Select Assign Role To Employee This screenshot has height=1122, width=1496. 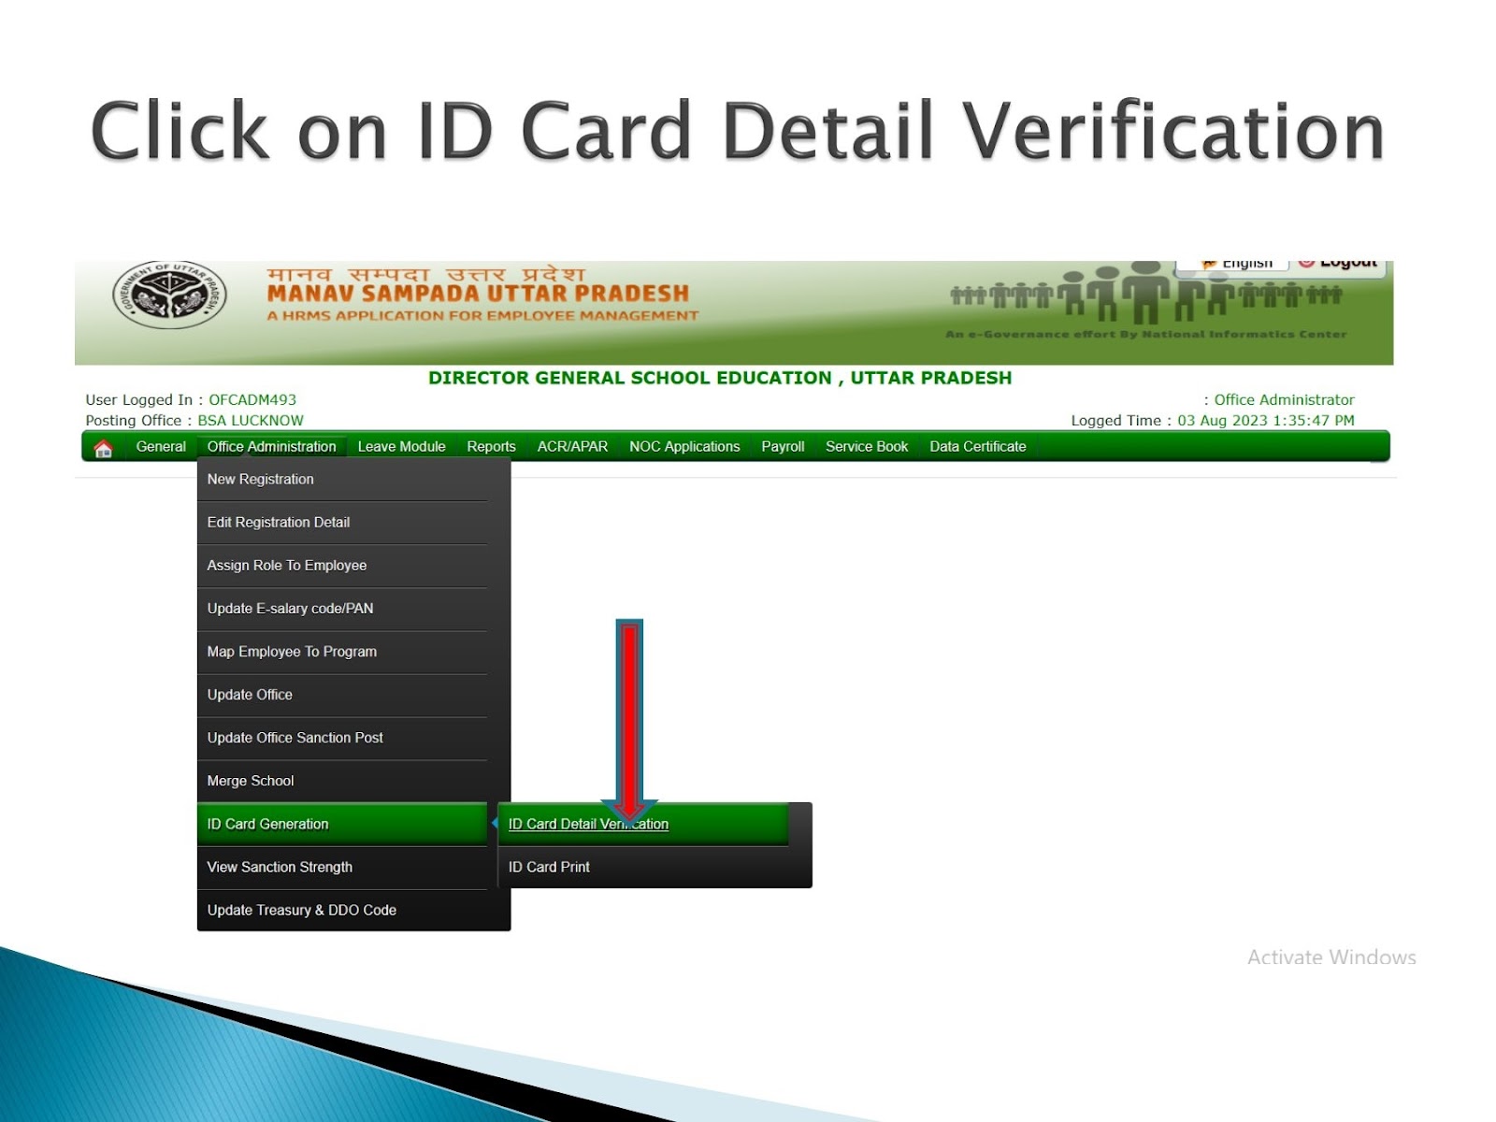pyautogui.click(x=342, y=566)
